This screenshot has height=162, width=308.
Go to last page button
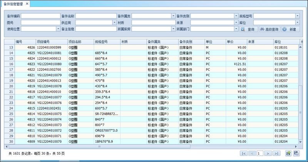[x=276, y=154]
